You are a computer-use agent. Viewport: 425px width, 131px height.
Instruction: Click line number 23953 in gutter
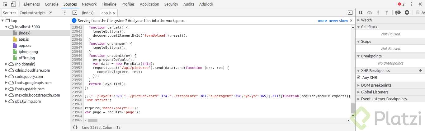click(77, 72)
